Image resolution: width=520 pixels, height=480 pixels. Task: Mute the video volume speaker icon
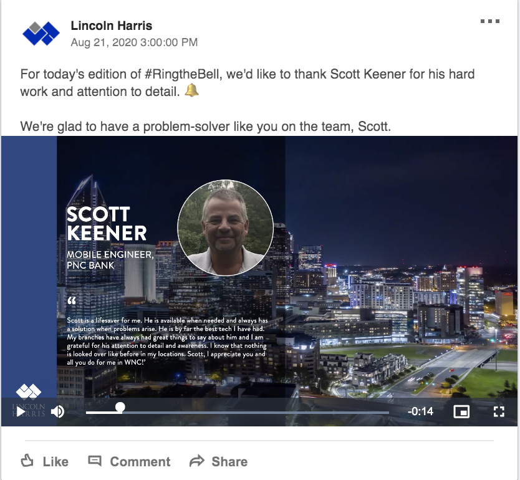pyautogui.click(x=57, y=411)
